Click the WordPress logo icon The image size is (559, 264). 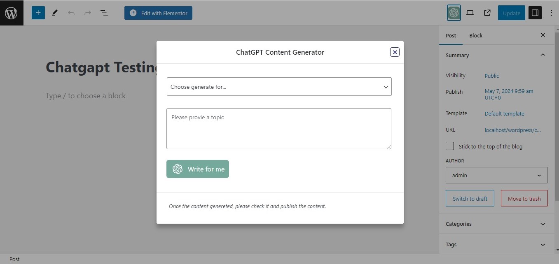[12, 13]
